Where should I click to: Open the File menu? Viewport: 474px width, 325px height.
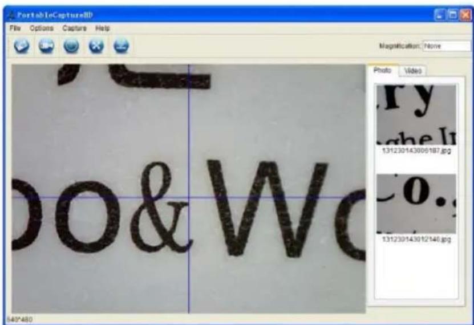pos(15,29)
